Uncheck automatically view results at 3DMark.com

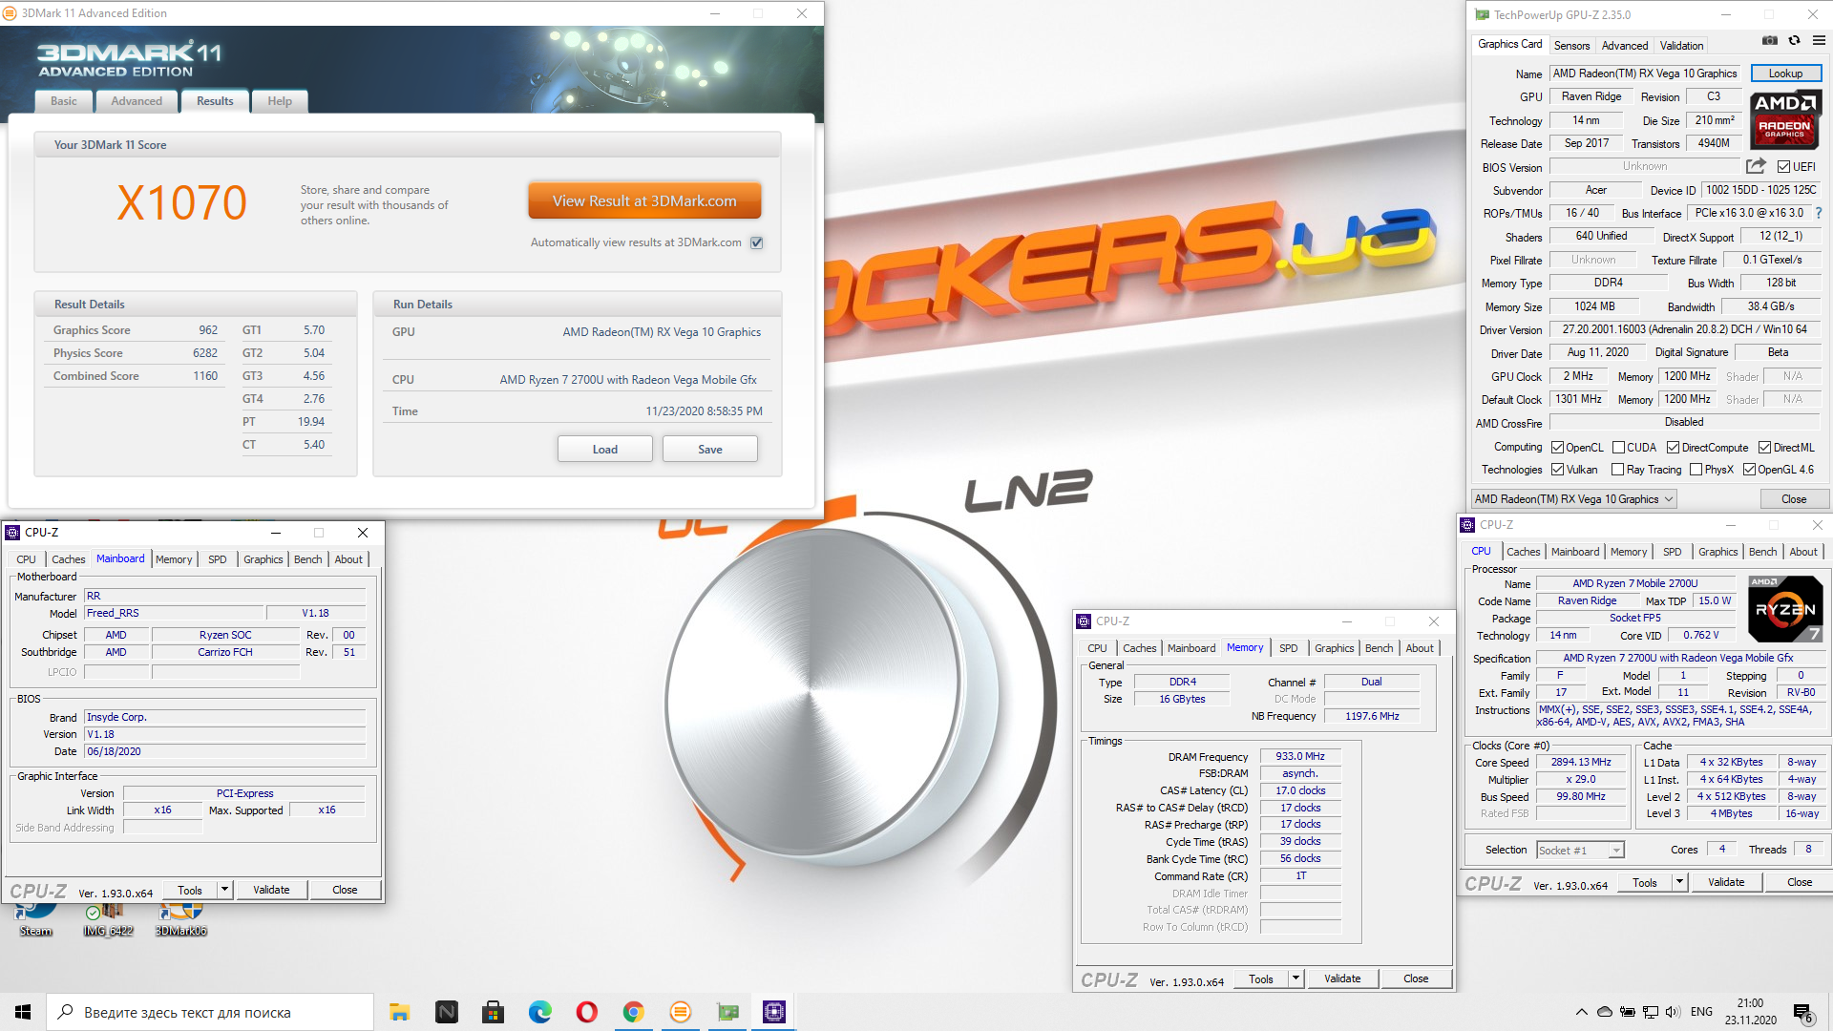756,242
